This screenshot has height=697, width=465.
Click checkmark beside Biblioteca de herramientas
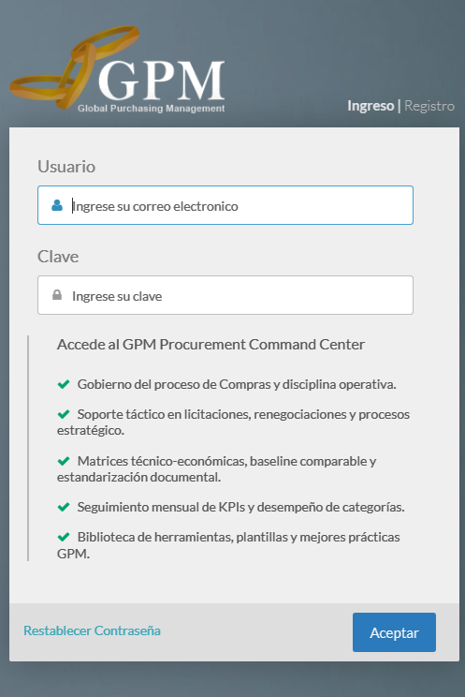[64, 537]
